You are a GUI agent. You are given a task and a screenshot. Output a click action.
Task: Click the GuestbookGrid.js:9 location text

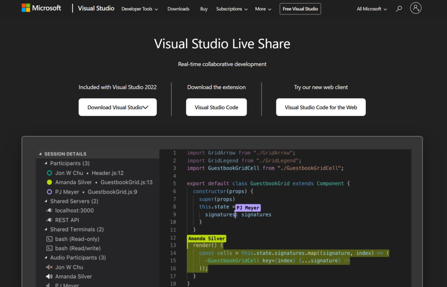112,192
